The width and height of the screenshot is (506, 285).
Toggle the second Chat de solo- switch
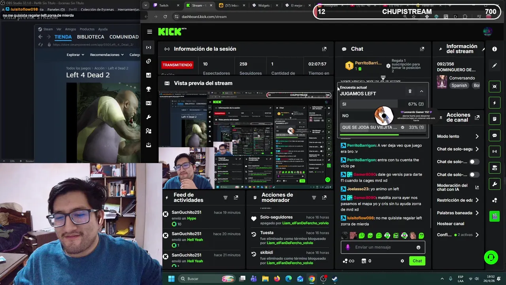point(474,175)
